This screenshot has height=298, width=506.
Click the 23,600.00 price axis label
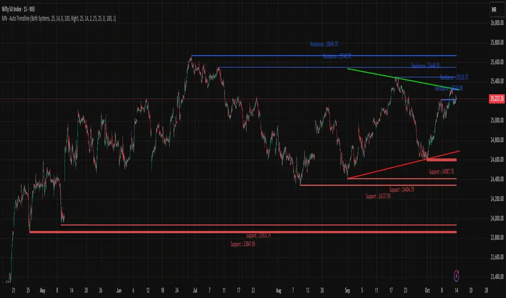(497, 257)
